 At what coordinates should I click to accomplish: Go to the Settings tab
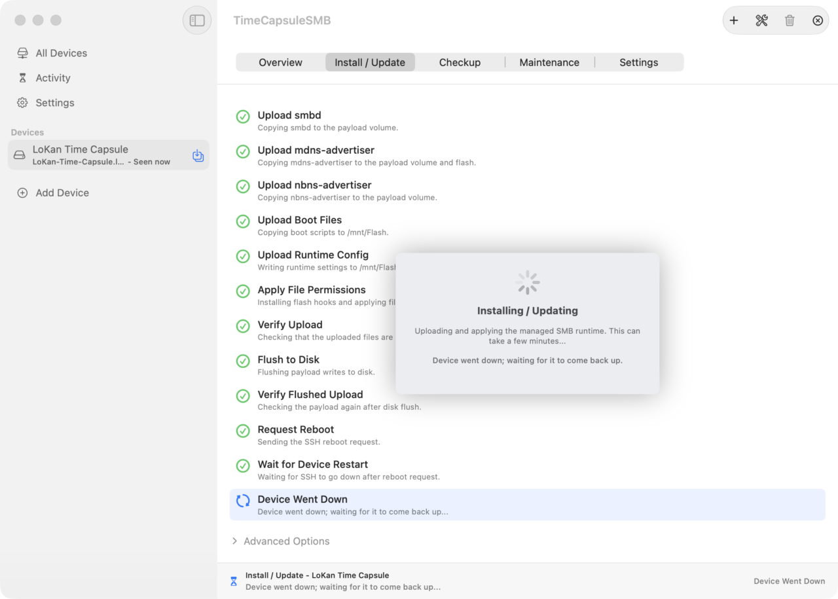(x=638, y=62)
